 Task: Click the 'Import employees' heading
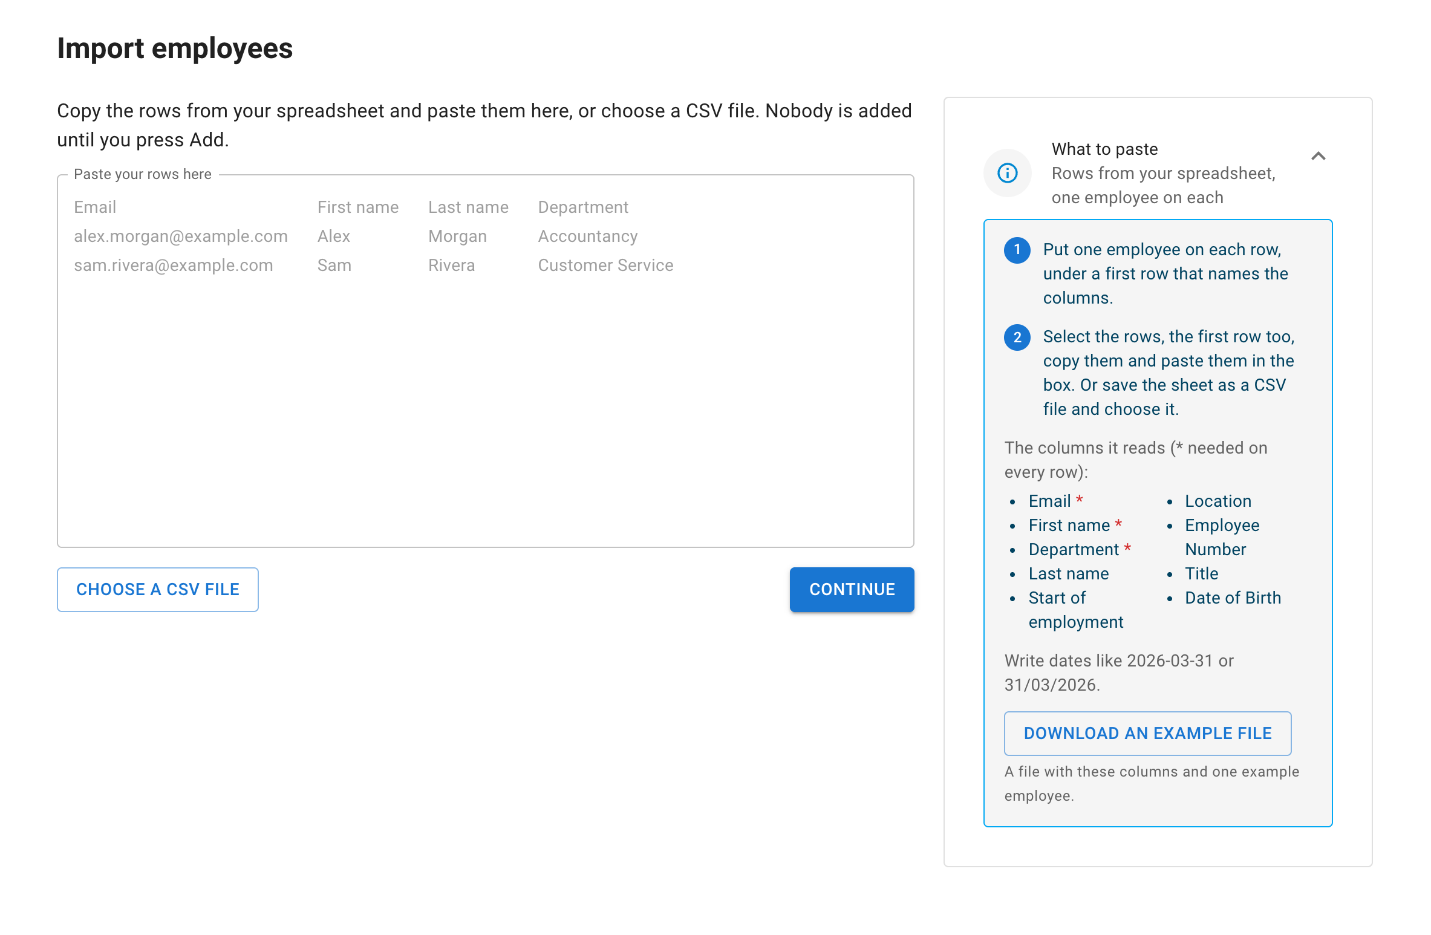[x=175, y=48]
